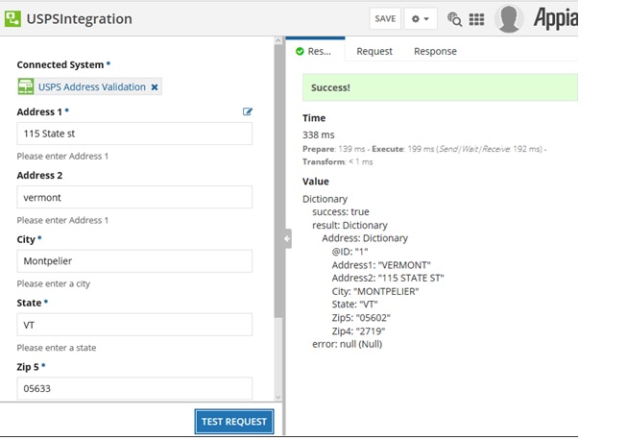The image size is (627, 440).
Task: Collapse the left pane with arrow handle
Action: pyautogui.click(x=287, y=238)
